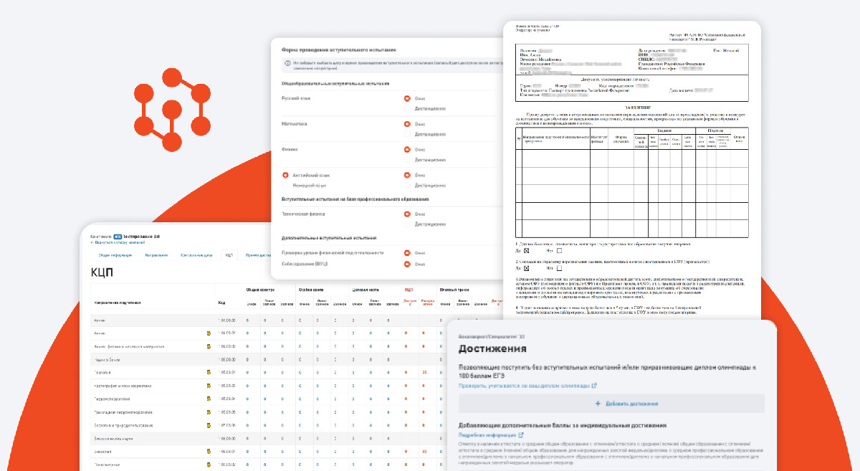Click code 1.06.03.01 in the Биология row

[x=226, y=452]
